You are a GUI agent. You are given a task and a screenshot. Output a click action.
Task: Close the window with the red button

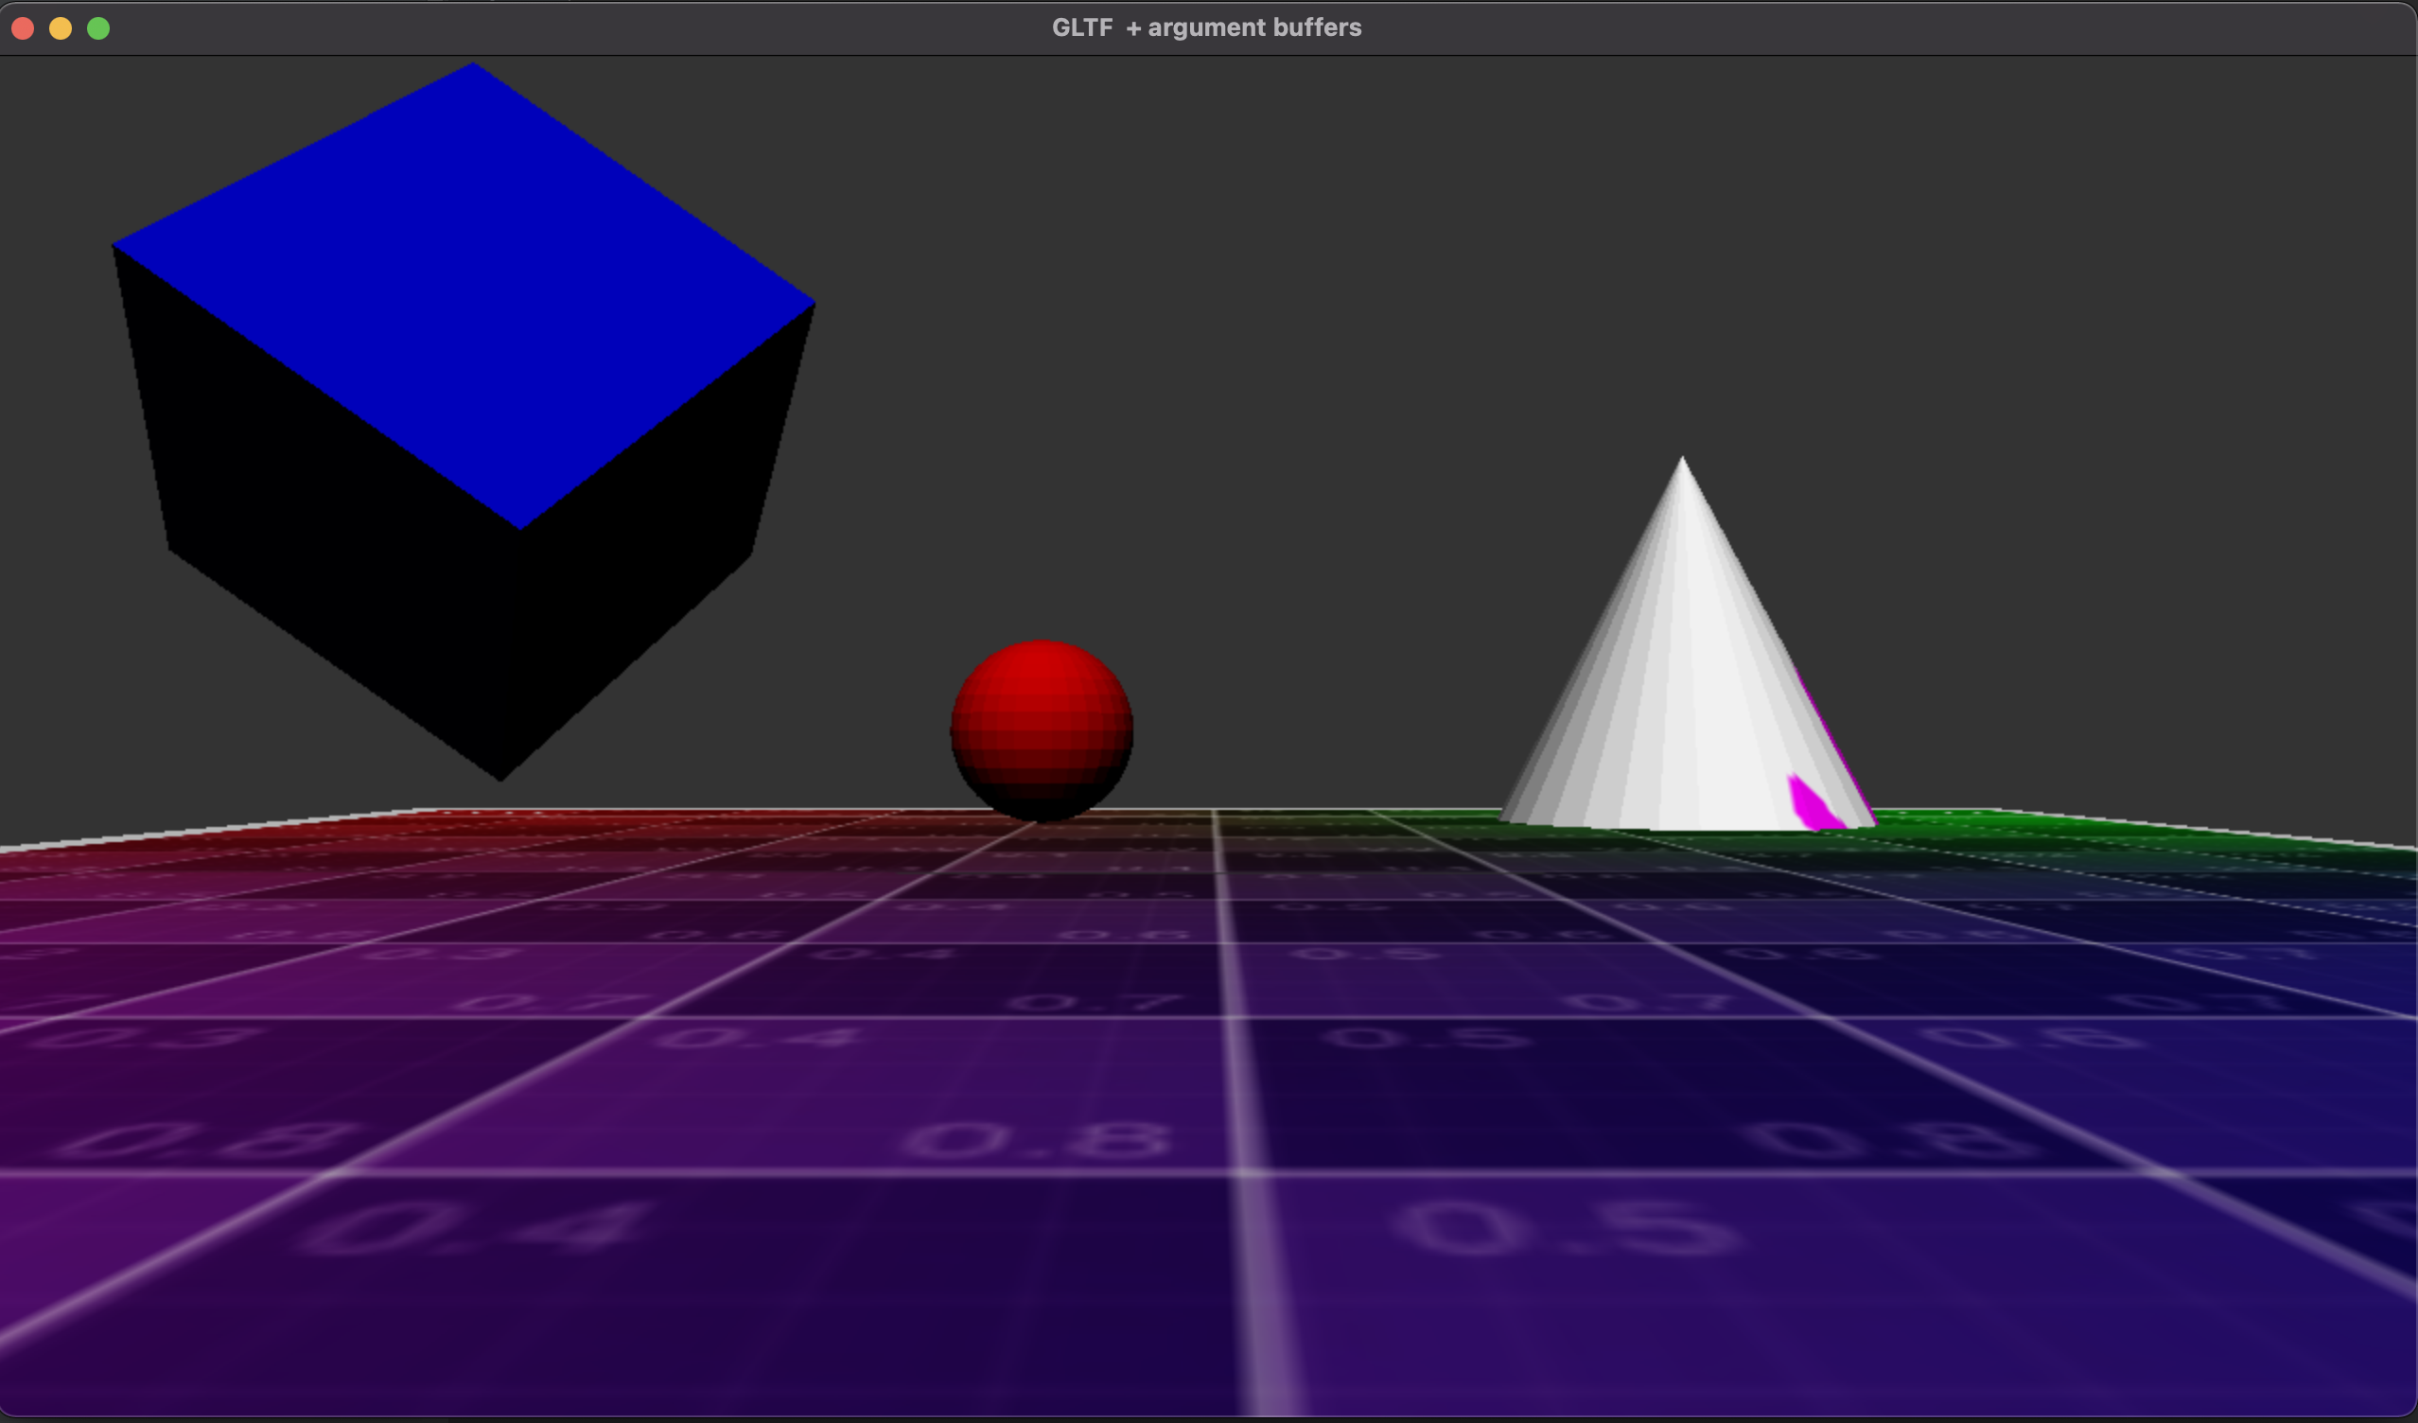[23, 28]
